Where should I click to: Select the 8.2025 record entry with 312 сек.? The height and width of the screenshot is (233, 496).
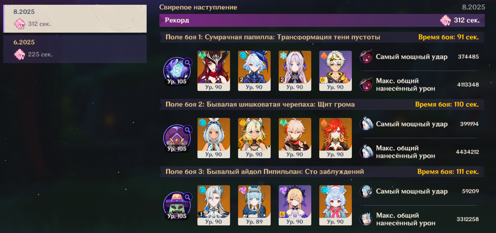pos(75,19)
